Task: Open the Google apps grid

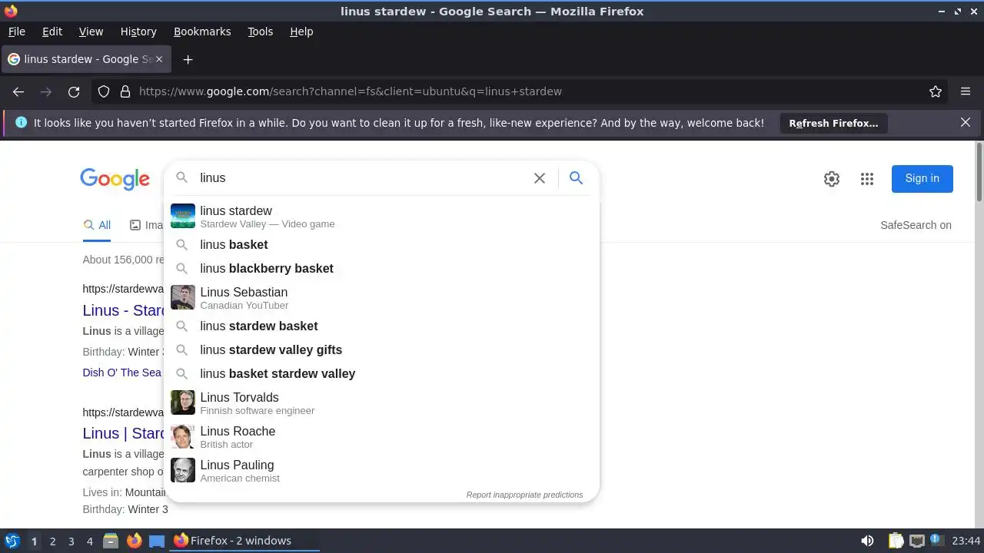Action: (867, 179)
